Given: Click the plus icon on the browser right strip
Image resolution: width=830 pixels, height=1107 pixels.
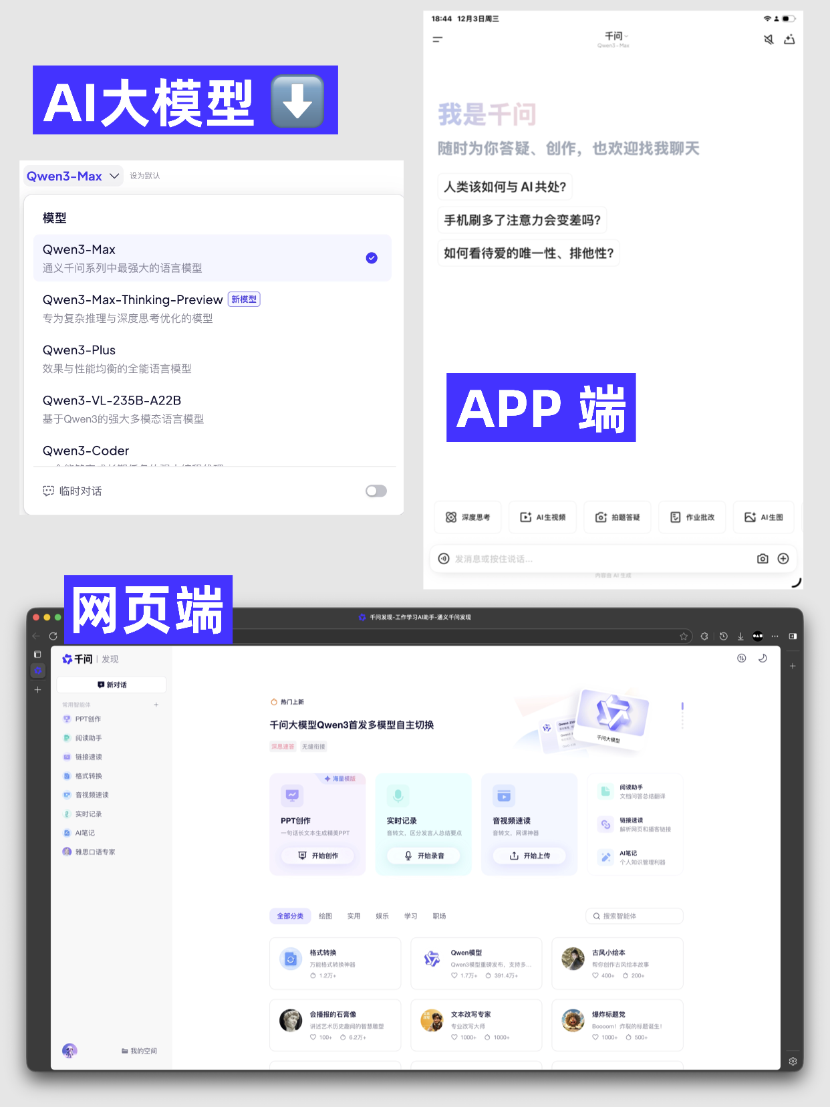Looking at the screenshot, I should coord(793,666).
